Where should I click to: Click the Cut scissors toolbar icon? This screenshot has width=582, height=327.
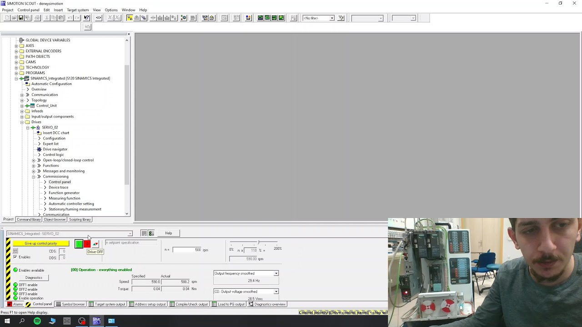[47, 18]
